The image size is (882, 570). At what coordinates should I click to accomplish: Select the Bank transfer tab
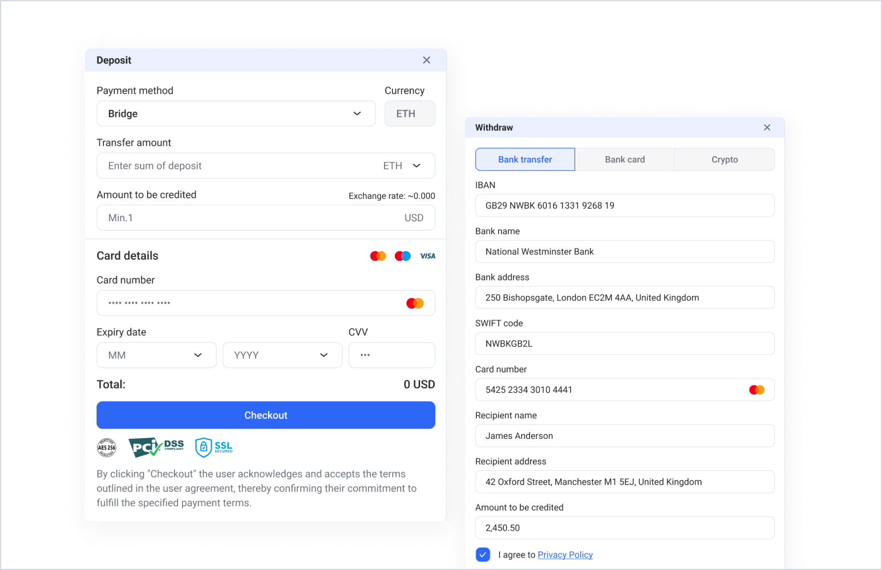(x=525, y=160)
